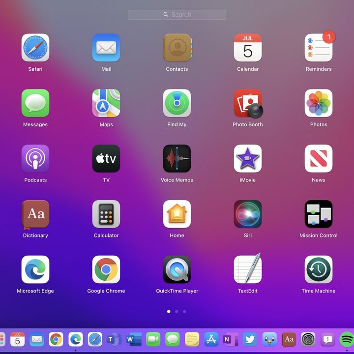Open the News app
Viewport: 354px width, 354px height.
click(x=319, y=158)
